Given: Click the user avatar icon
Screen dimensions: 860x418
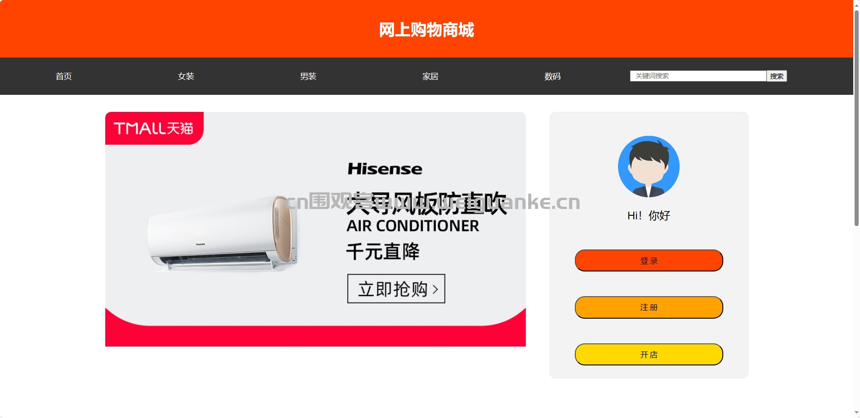Looking at the screenshot, I should (649, 166).
